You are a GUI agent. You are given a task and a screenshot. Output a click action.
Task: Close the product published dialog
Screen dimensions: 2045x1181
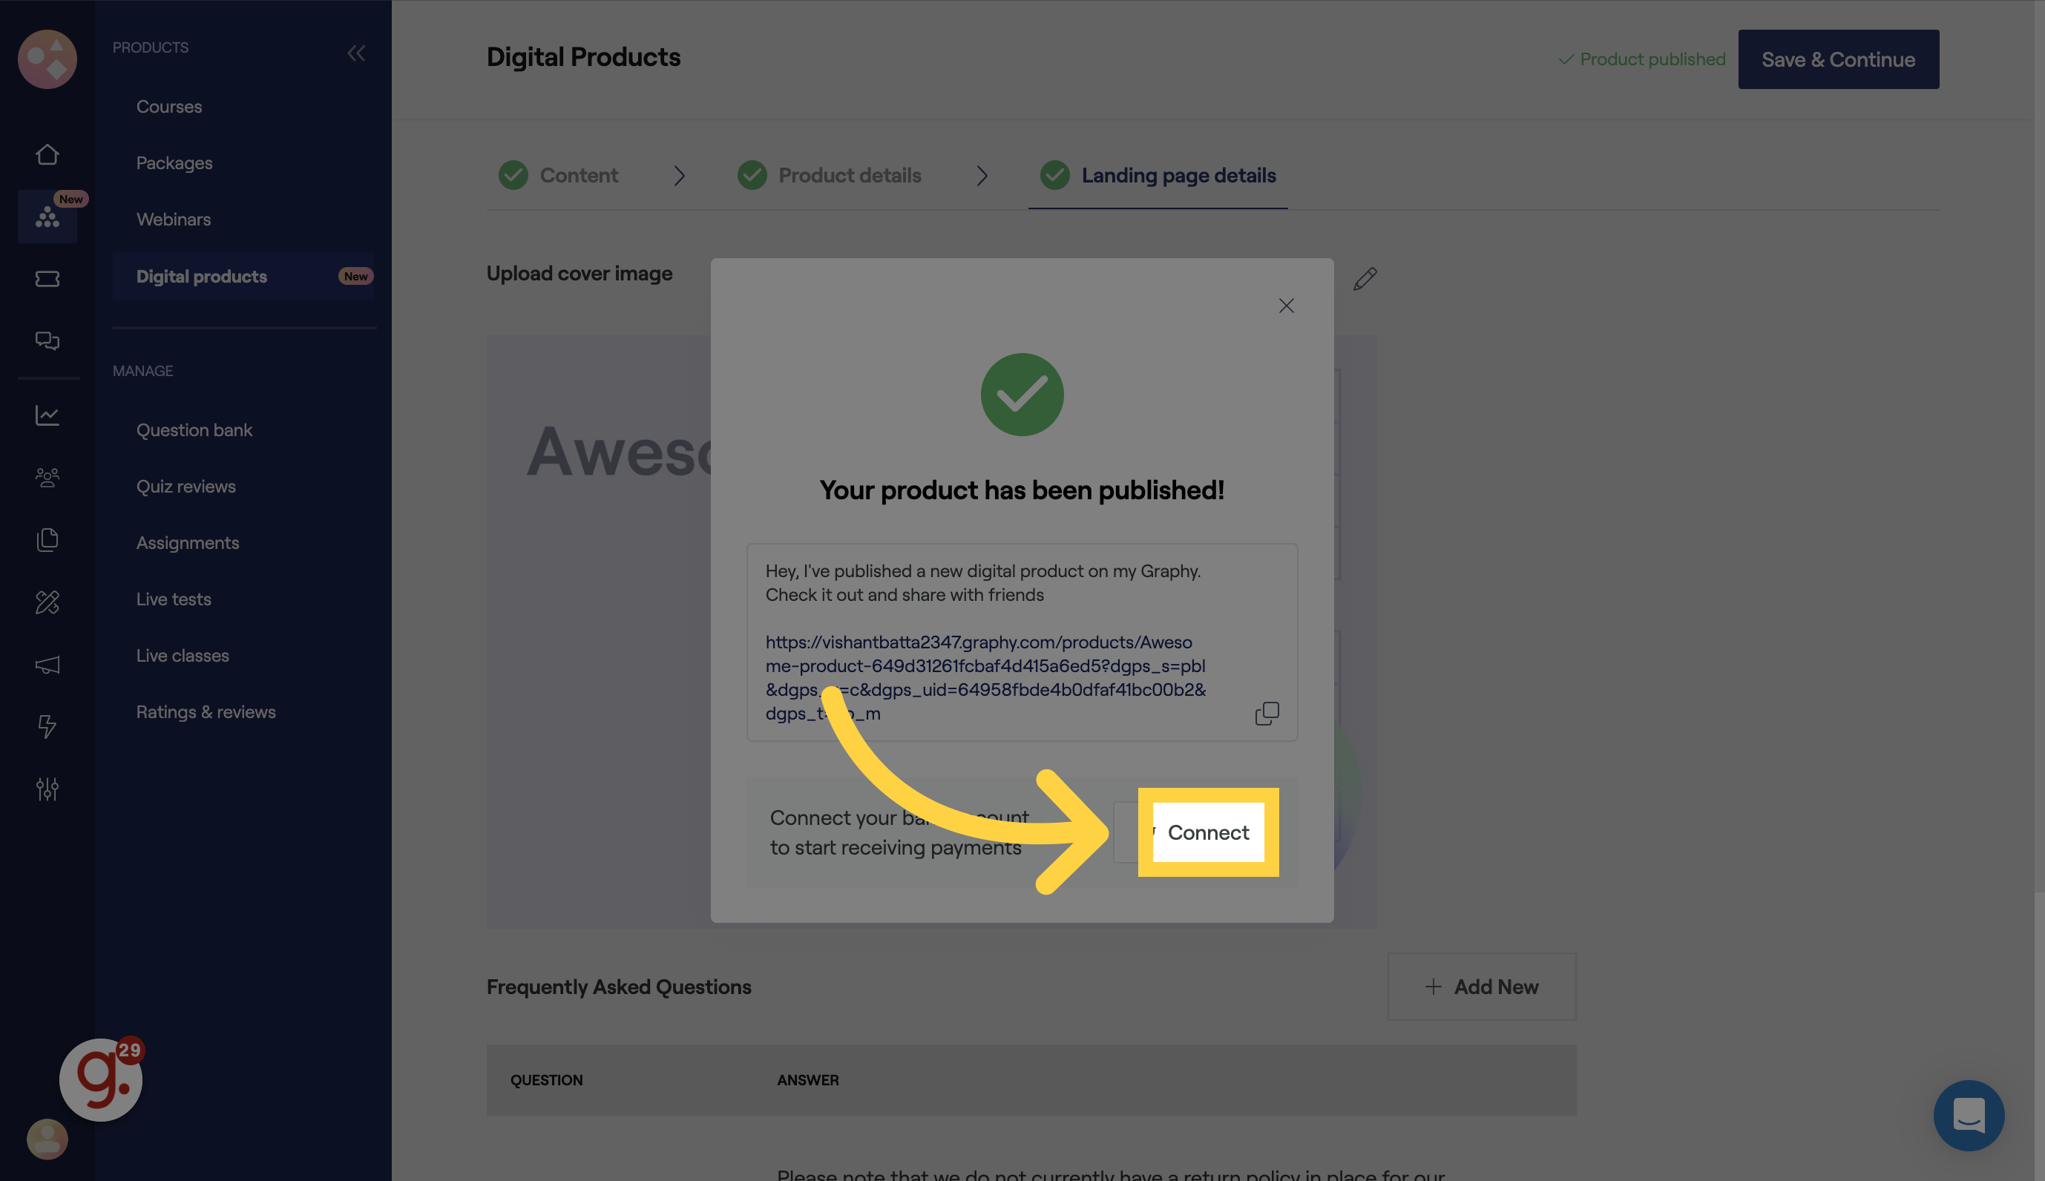pyautogui.click(x=1286, y=306)
